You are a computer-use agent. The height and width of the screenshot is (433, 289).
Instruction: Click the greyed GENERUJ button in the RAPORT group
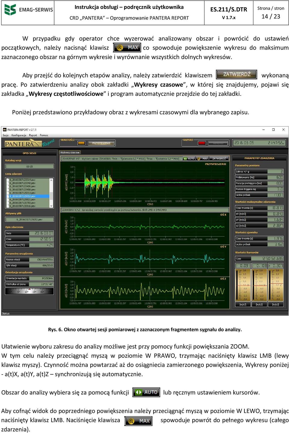point(218,143)
